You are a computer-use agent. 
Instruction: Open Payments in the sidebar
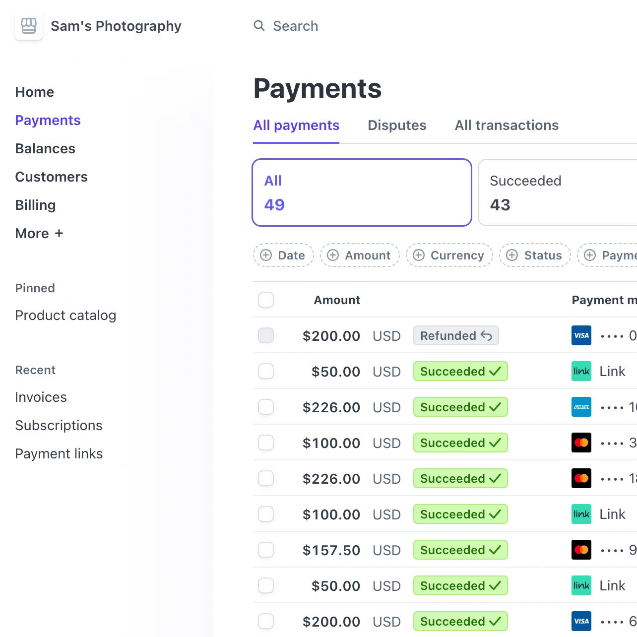pos(48,121)
